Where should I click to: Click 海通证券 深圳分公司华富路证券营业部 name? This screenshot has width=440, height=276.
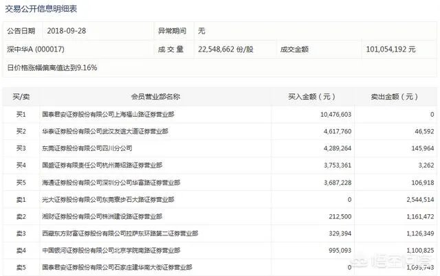coord(111,183)
